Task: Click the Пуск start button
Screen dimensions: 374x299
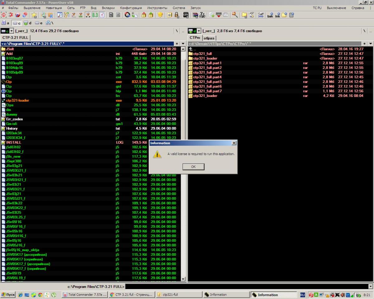Action: coord(8,295)
